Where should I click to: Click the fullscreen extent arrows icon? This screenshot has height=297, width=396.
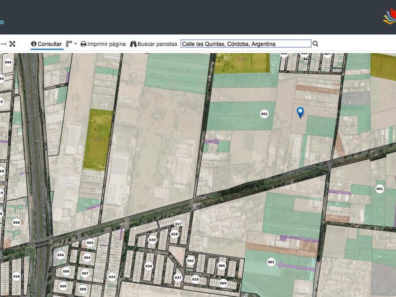click(x=12, y=44)
